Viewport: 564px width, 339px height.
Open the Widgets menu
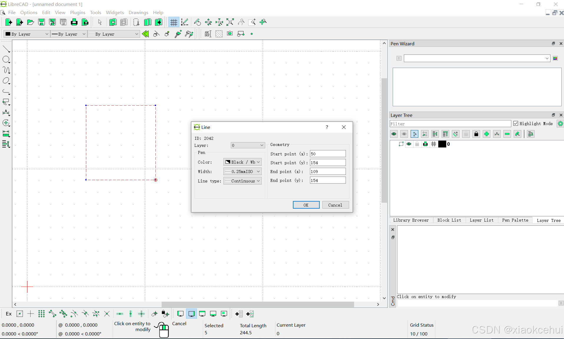[x=115, y=12]
